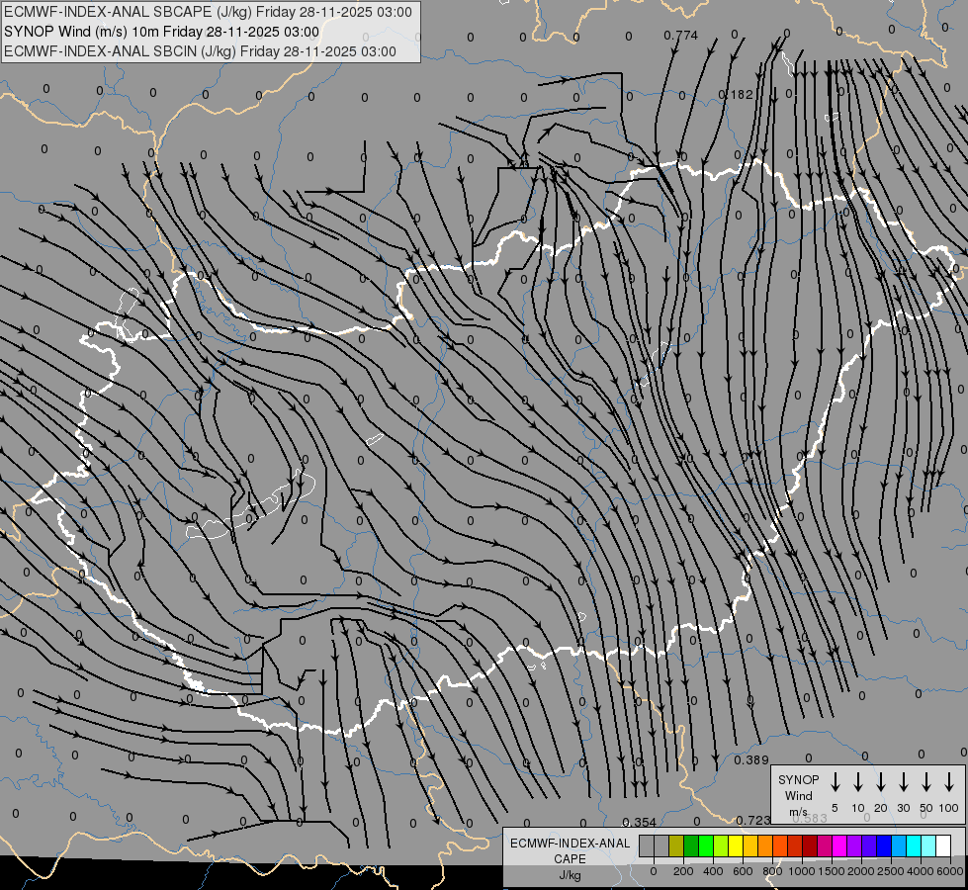Click the 100 speed label in wind legend
The height and width of the screenshot is (890, 968).
[949, 808]
